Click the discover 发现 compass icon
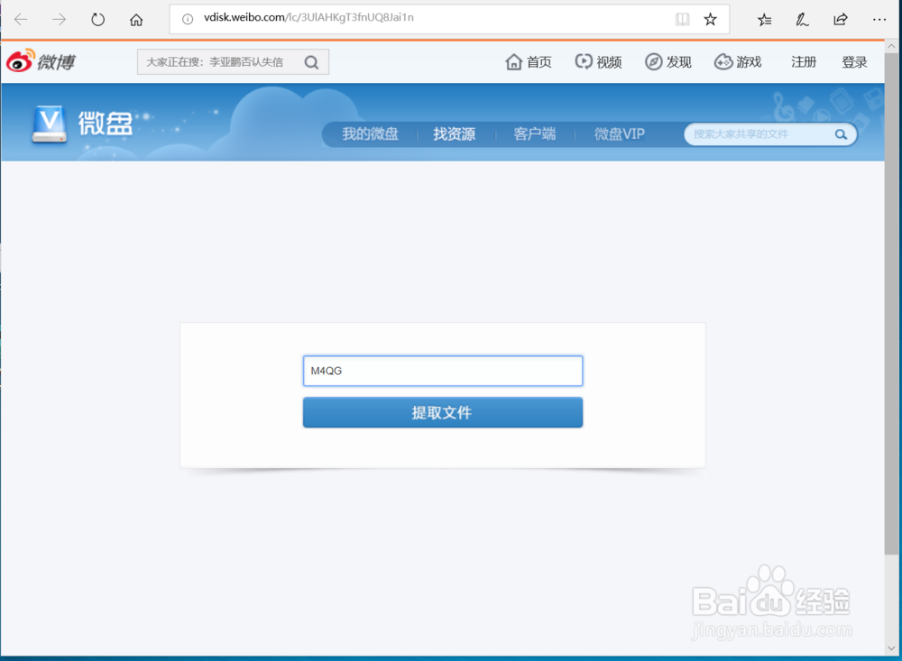 click(x=652, y=61)
